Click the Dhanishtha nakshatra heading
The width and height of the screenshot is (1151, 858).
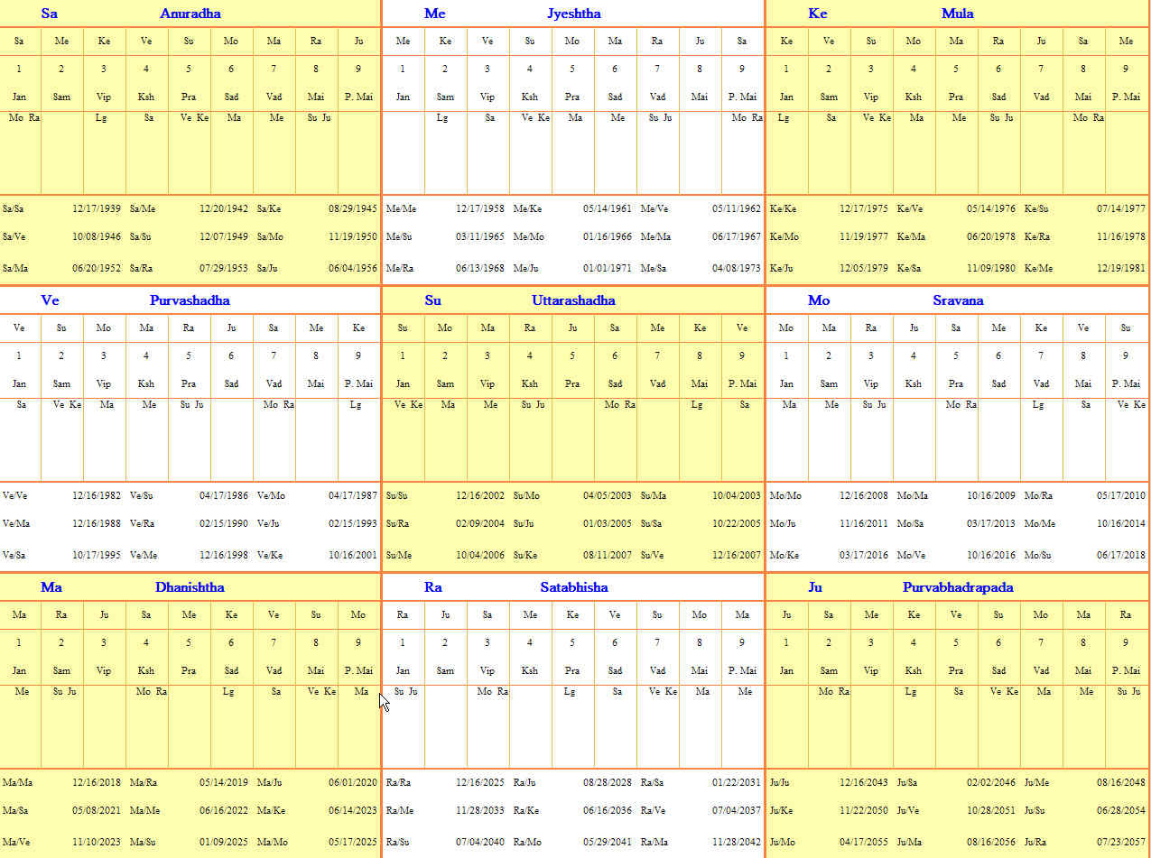pos(190,587)
